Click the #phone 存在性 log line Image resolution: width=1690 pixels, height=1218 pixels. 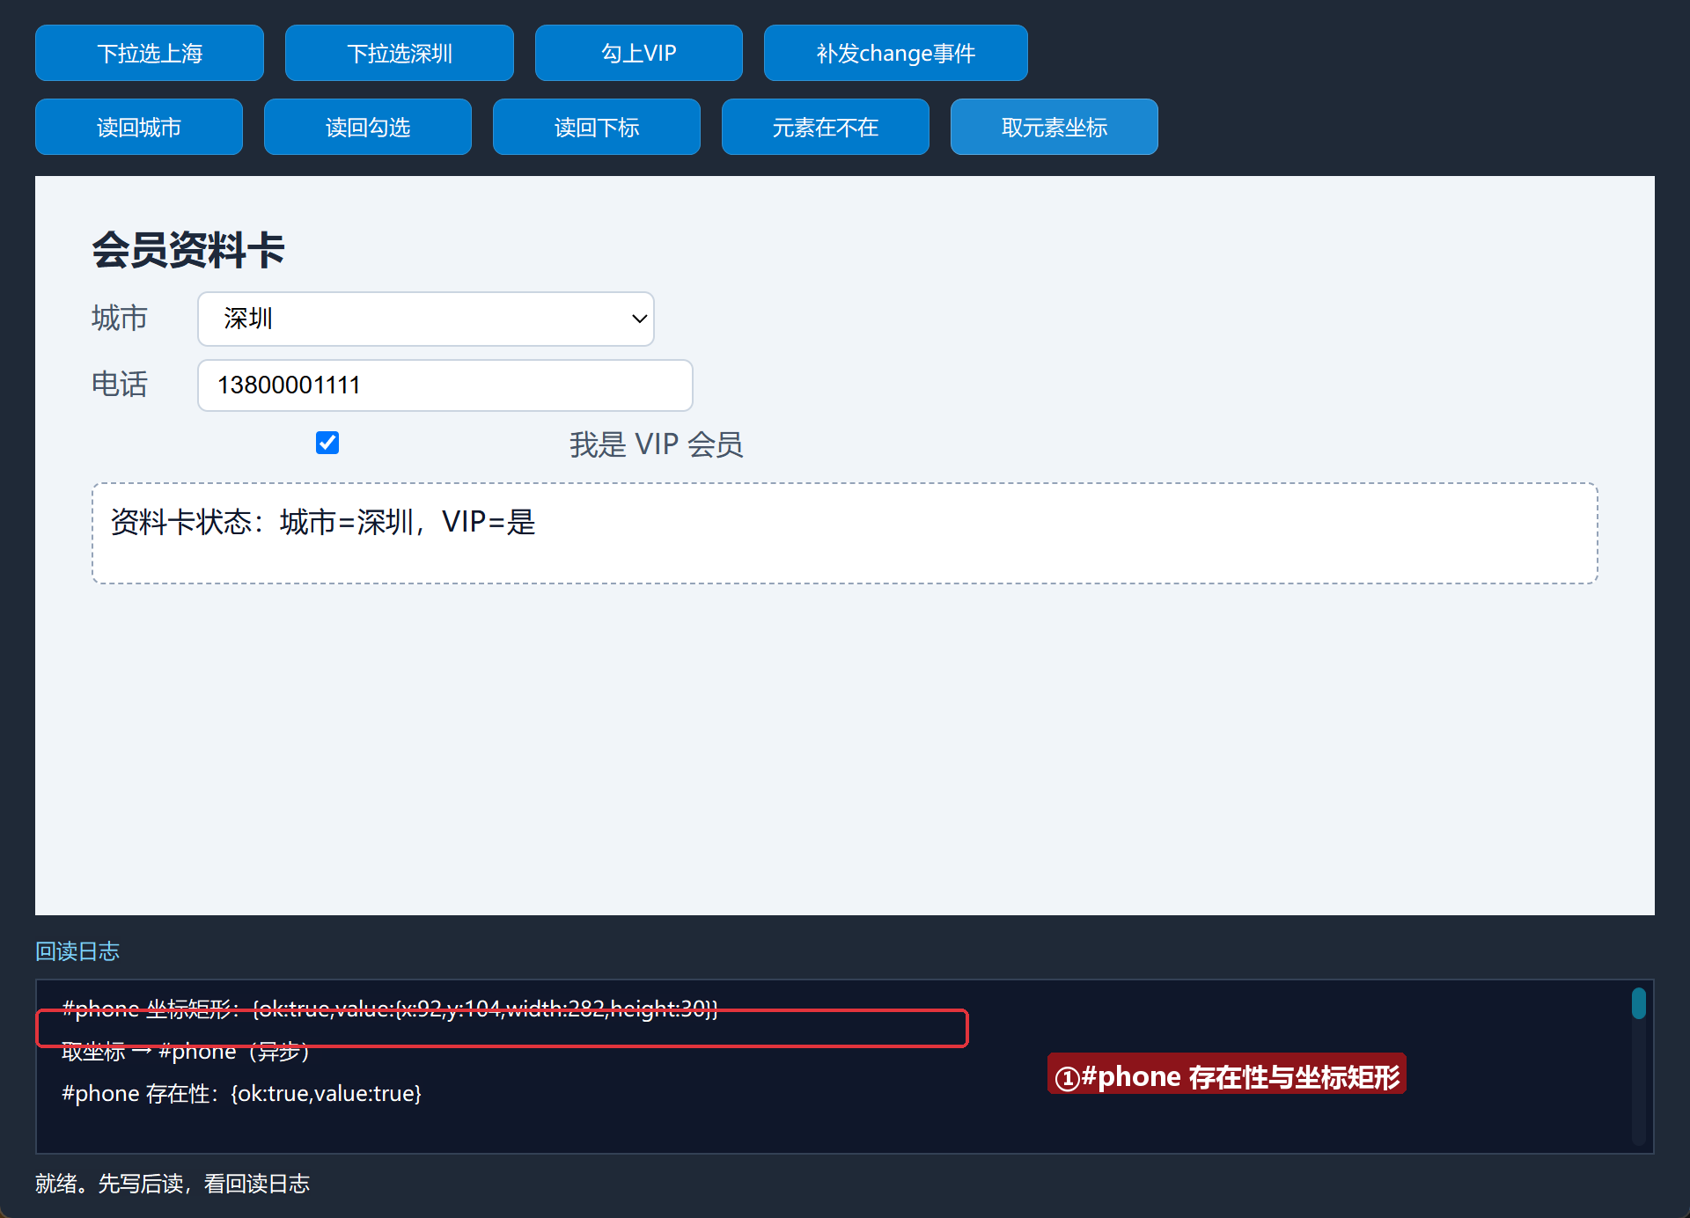click(x=242, y=1093)
